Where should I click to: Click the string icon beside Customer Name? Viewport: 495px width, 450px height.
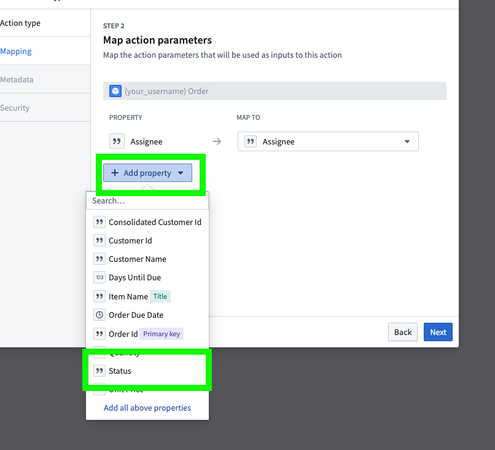pos(99,259)
